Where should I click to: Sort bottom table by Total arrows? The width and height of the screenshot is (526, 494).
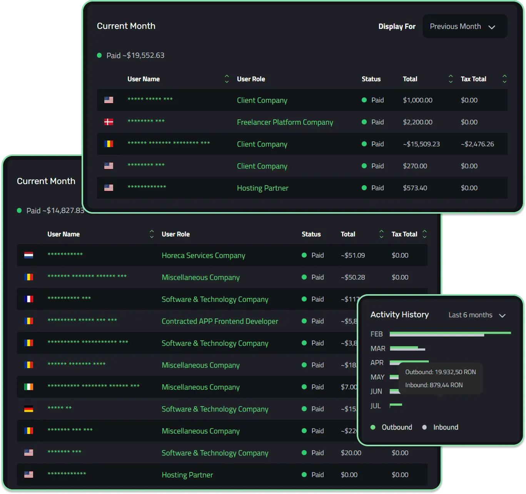381,234
